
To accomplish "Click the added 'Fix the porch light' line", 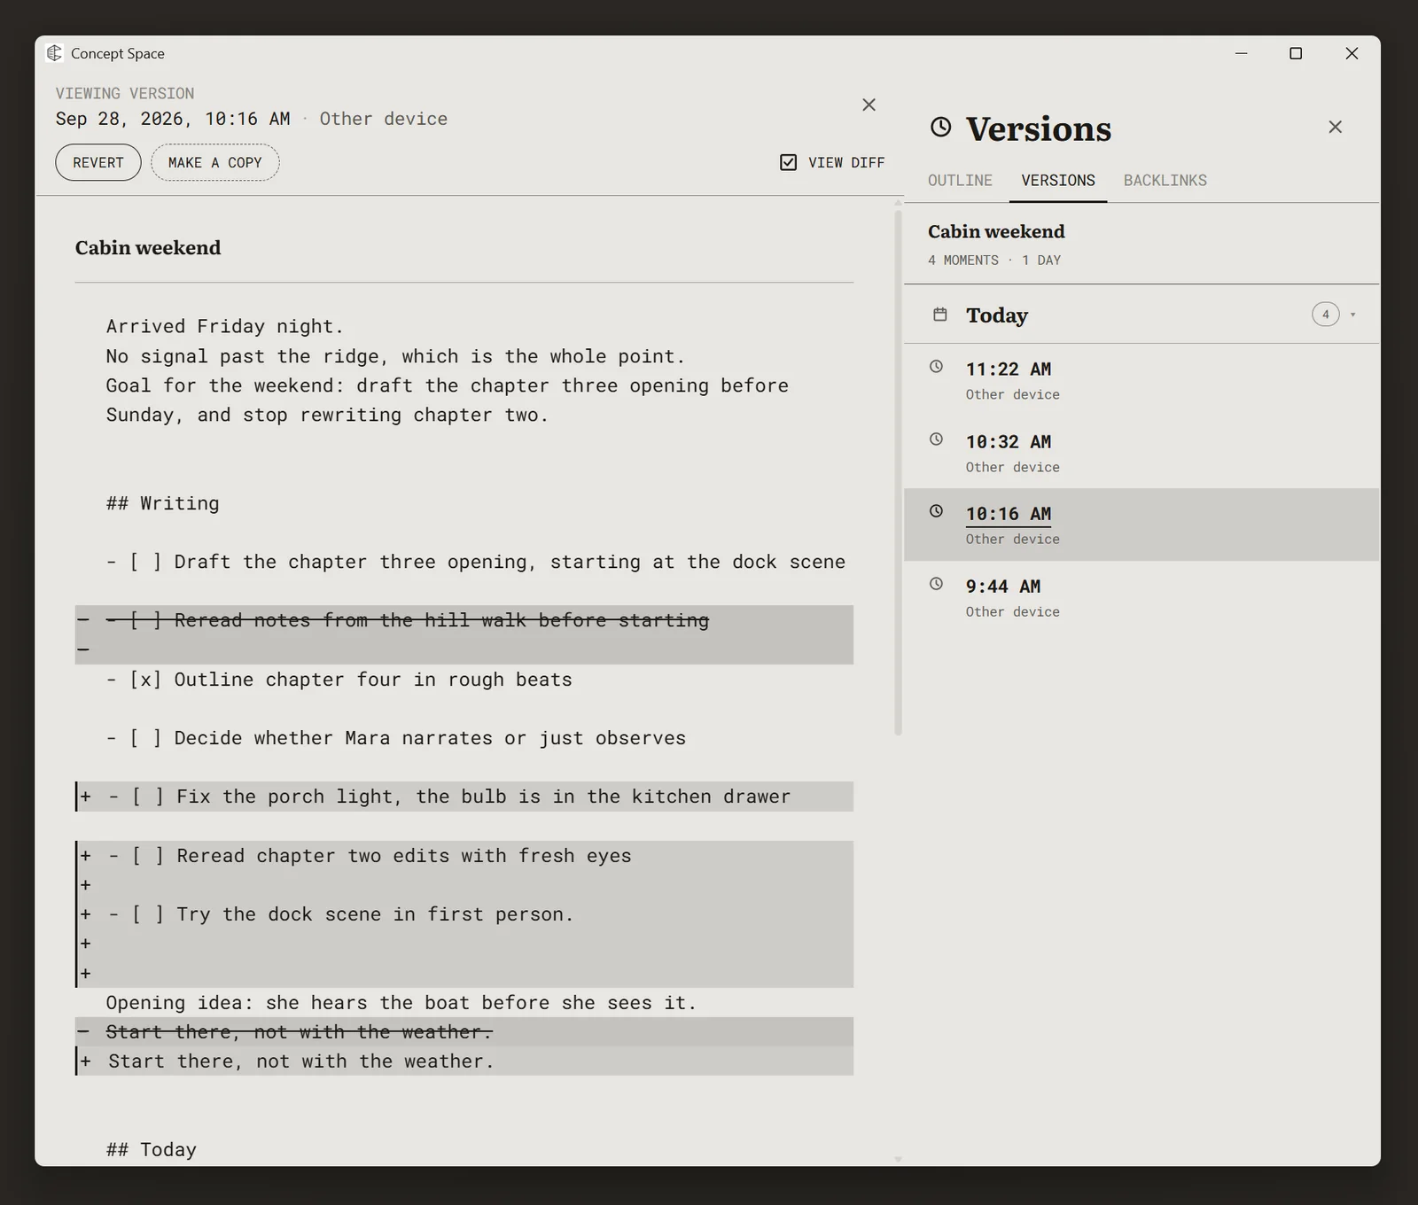I will [464, 797].
